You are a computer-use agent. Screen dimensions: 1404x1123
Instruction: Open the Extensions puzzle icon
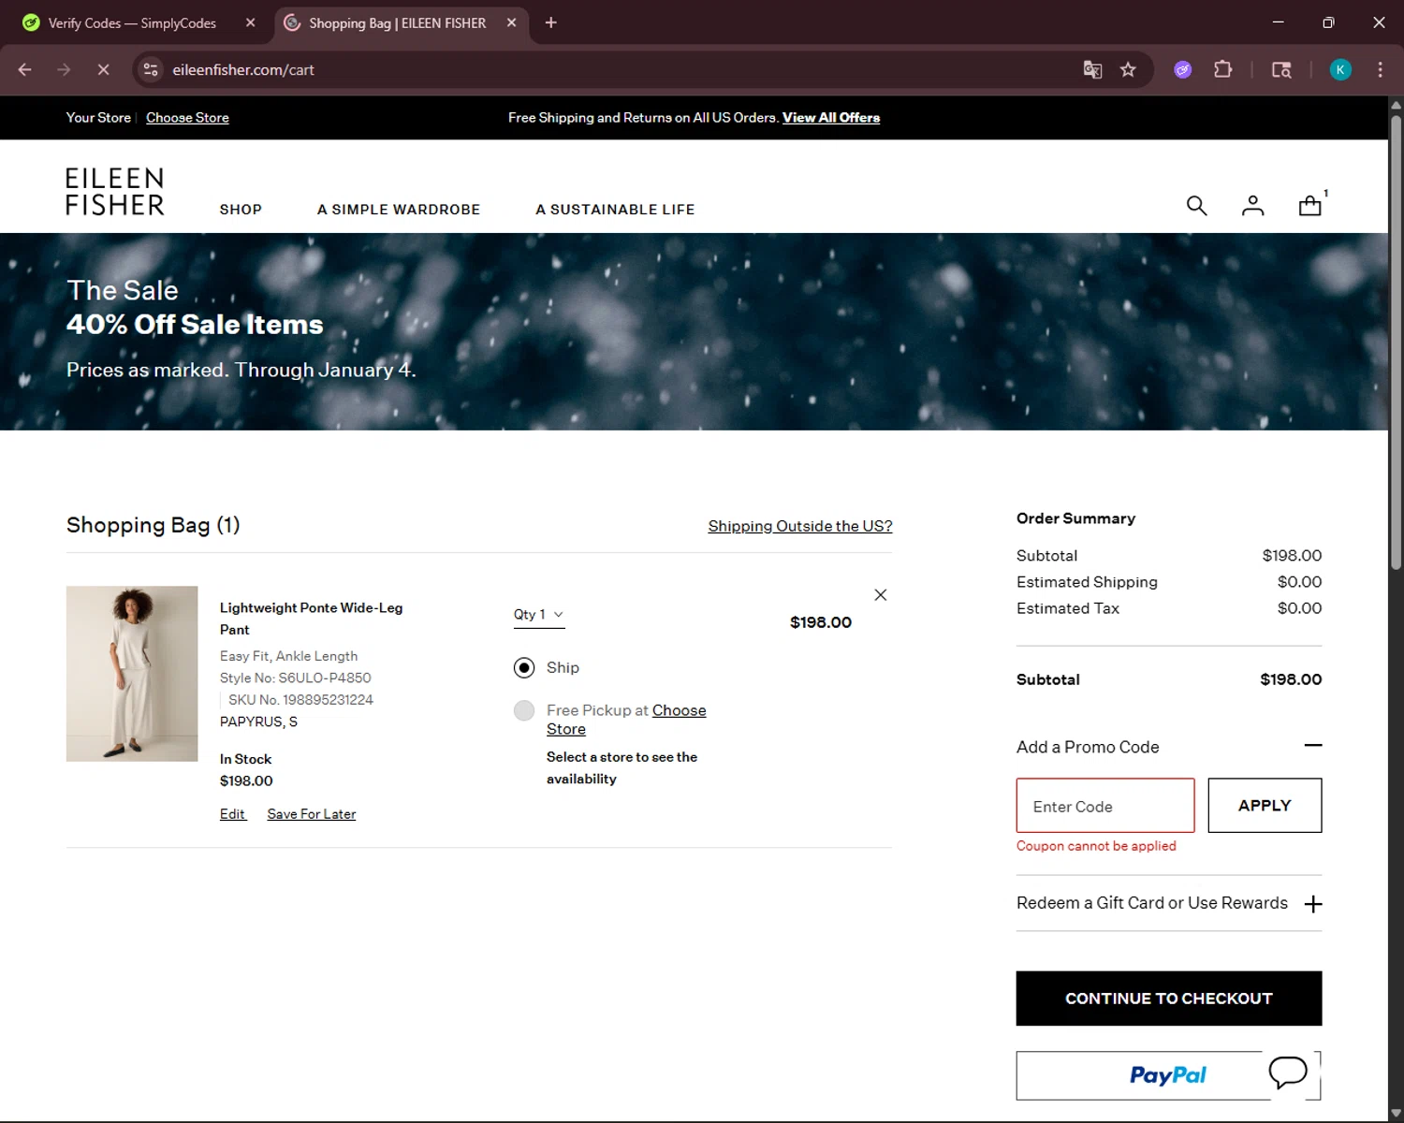pos(1222,69)
